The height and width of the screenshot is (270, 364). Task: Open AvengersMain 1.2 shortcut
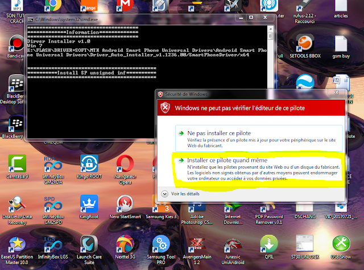point(197,251)
